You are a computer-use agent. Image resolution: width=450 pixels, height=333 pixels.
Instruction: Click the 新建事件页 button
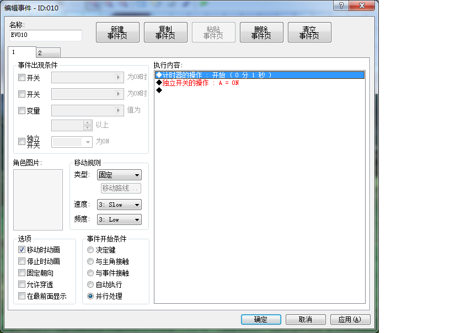(117, 32)
